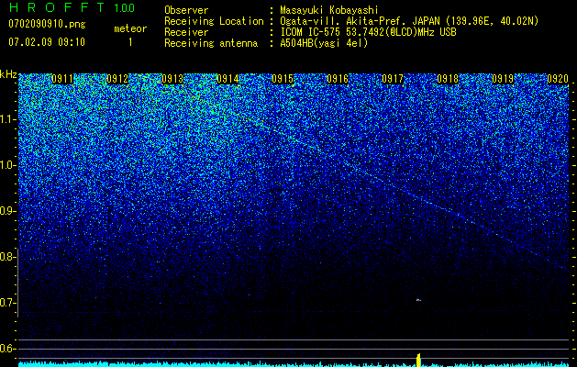Click the Receiving antenna field label
Screen dimensions: 577x367
(211, 43)
